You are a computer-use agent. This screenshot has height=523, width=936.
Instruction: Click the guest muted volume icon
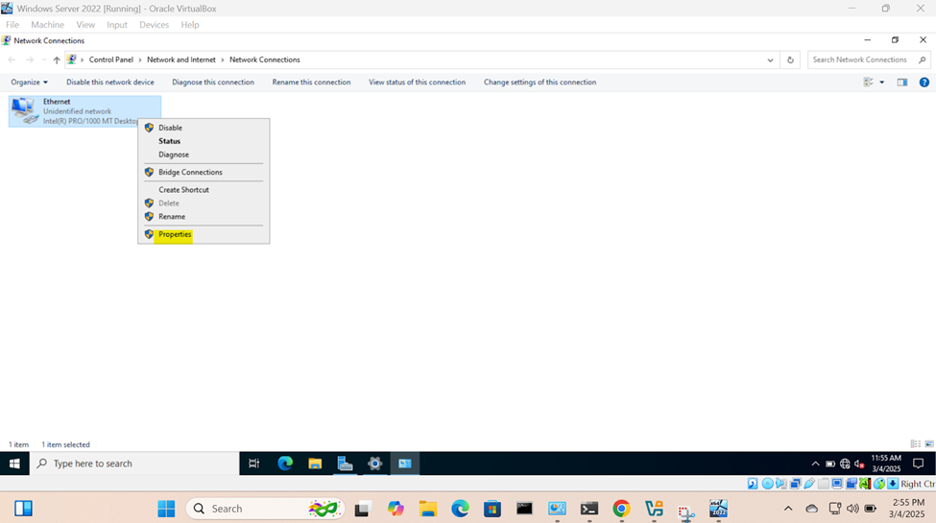click(x=859, y=464)
